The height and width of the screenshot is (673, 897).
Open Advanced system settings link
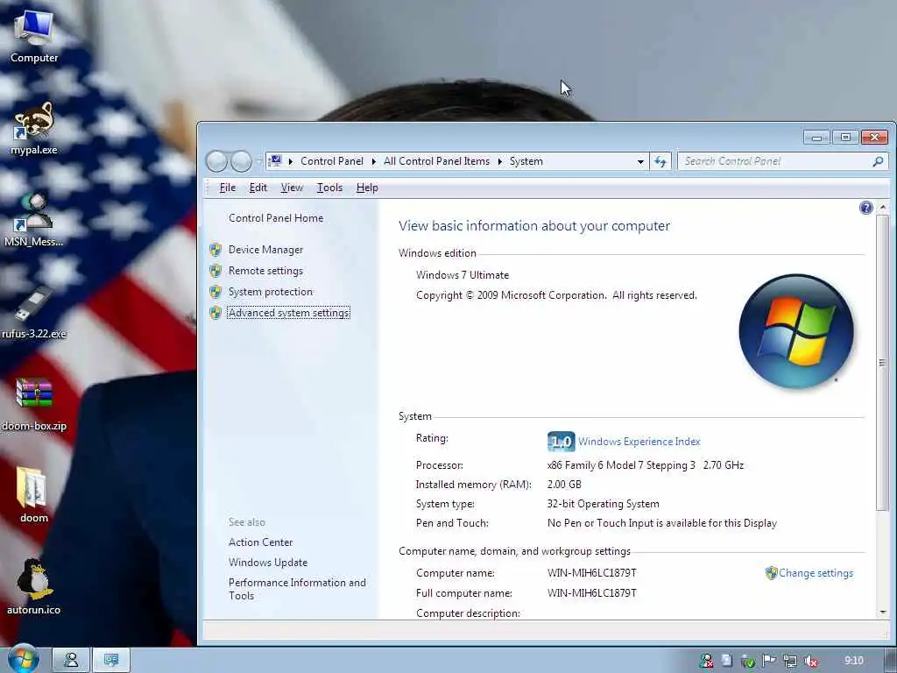click(288, 313)
